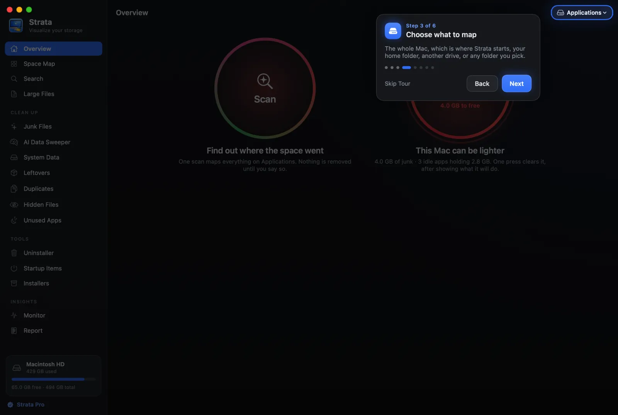Click 'Find out where the space went' heading

pos(265,151)
